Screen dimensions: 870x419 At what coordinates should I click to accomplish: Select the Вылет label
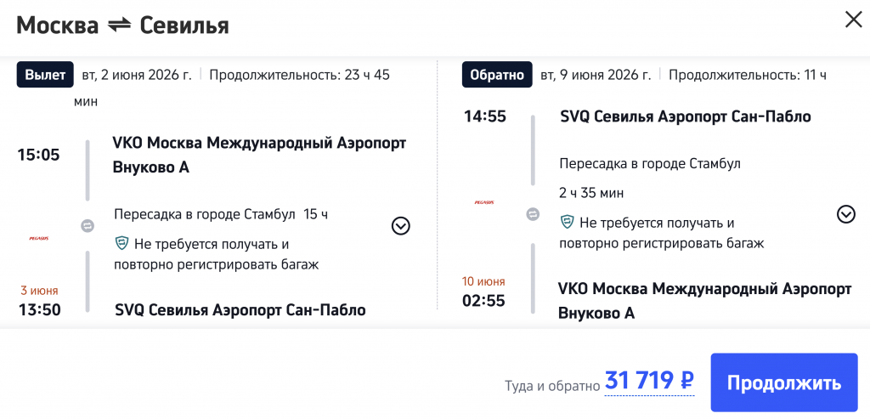[45, 75]
